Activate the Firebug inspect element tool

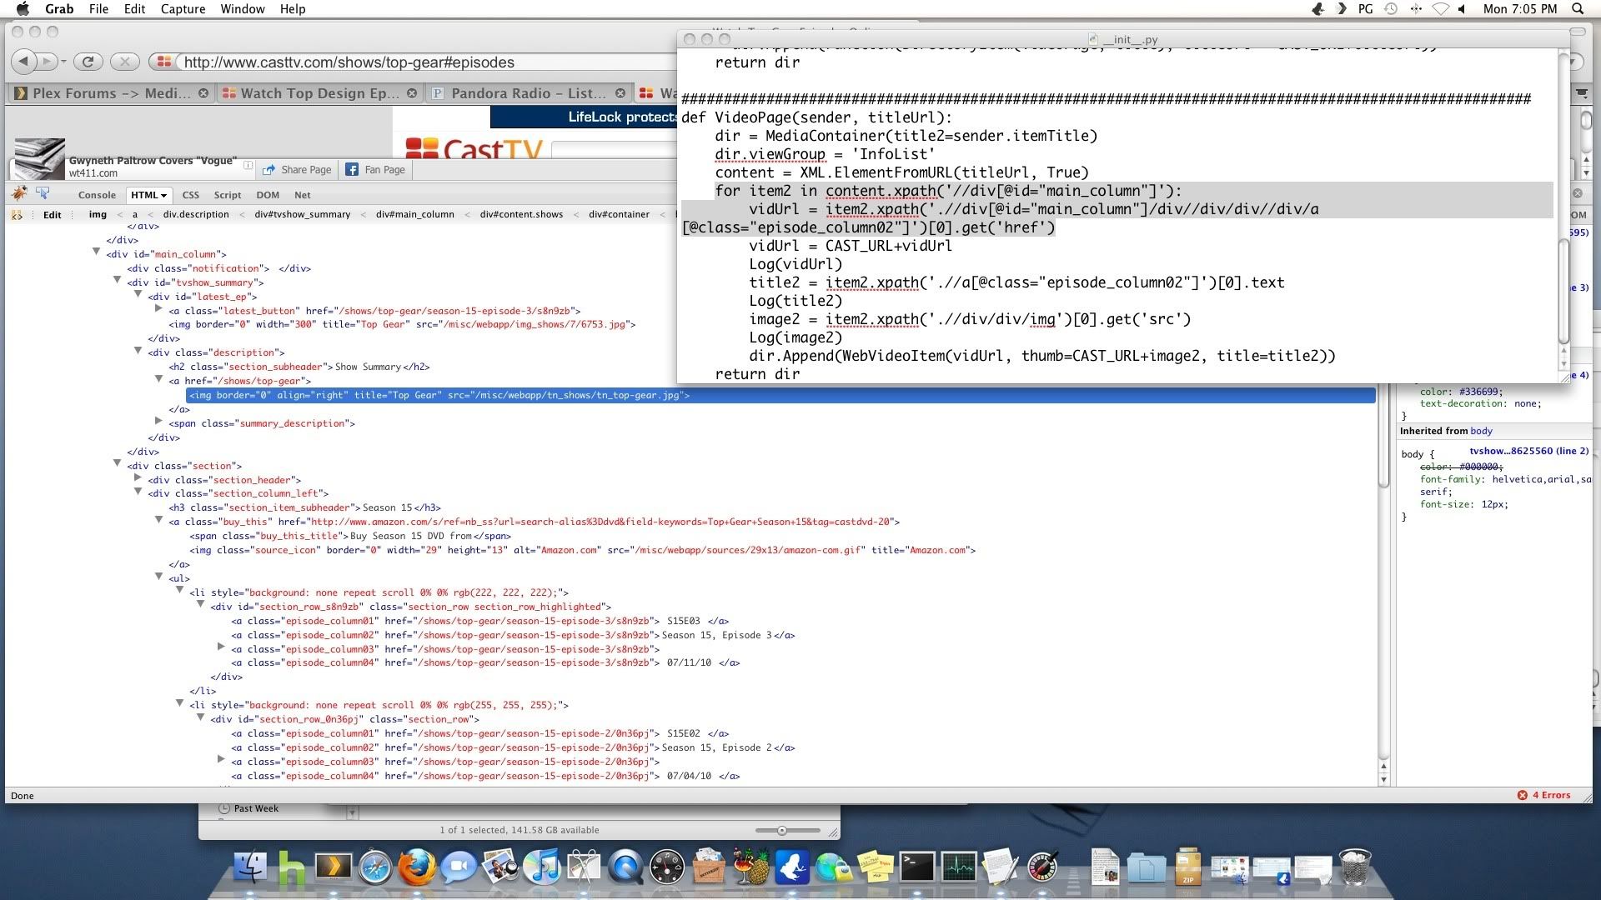coord(43,193)
